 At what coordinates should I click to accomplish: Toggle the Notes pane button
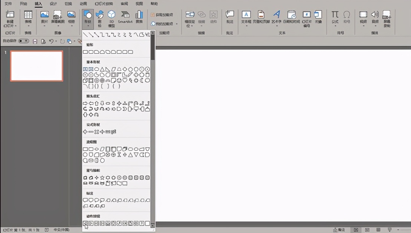pyautogui.click(x=339, y=230)
